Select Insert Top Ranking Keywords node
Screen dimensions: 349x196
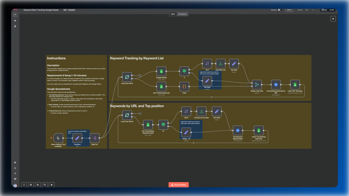point(259,130)
